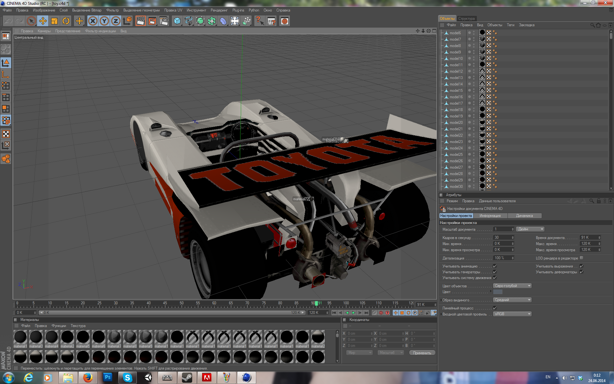
Task: Switch to Структура tab
Action: (x=466, y=19)
